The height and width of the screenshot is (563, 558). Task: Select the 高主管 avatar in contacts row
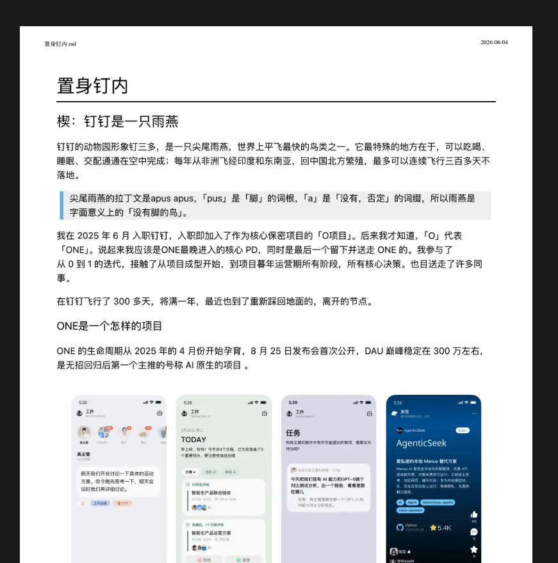click(84, 432)
